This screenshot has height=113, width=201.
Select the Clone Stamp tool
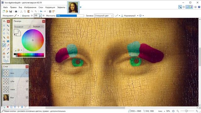tap(4, 53)
